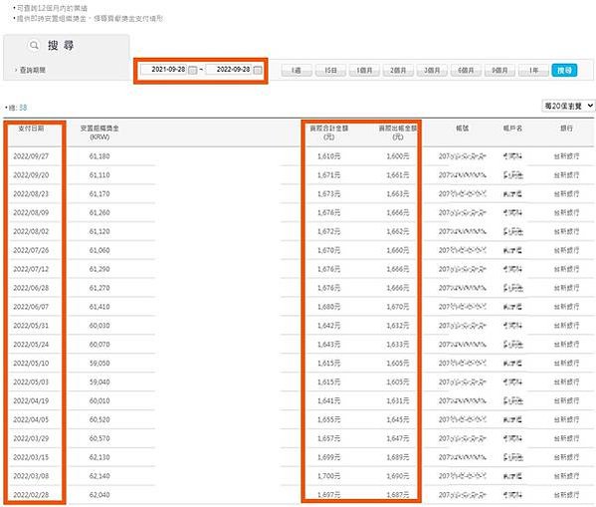596x507 pixels.
Task: Choose the 3個月 period button
Action: (x=432, y=71)
